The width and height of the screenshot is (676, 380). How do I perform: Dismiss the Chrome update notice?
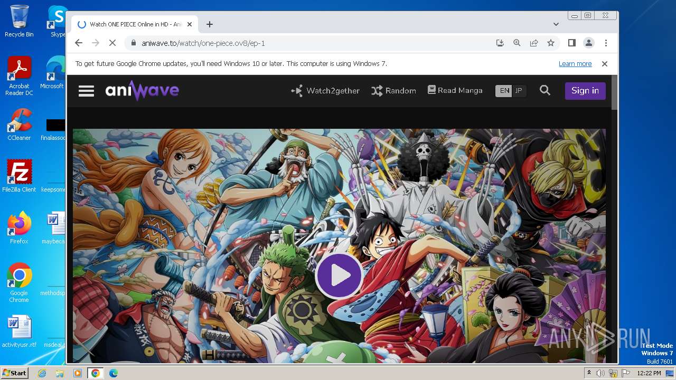605,64
